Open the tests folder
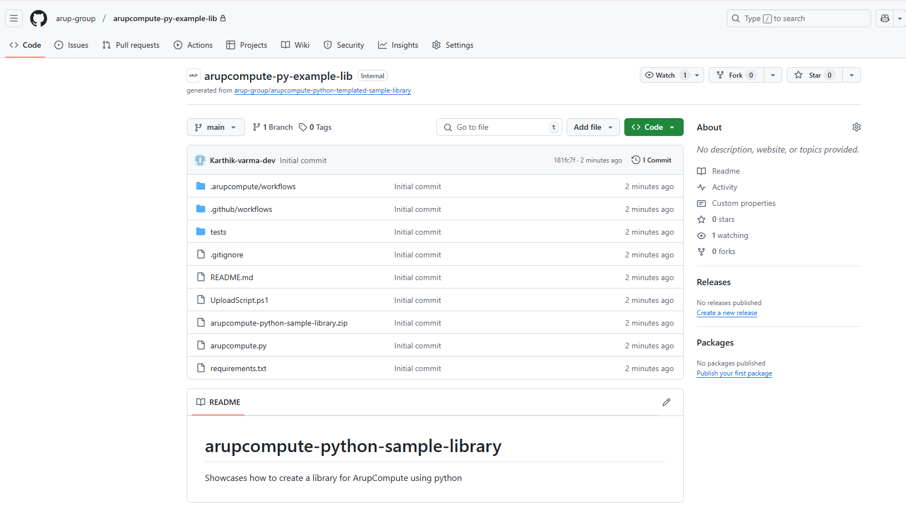Viewport: 906px width, 507px height. click(218, 232)
